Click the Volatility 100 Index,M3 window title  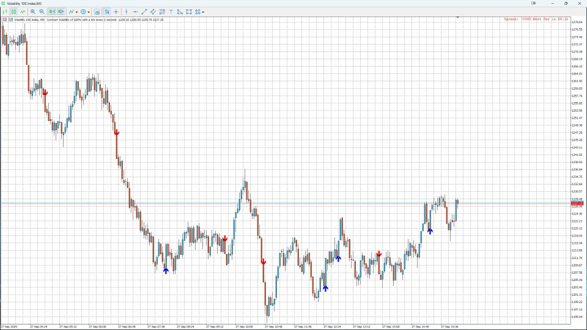[24, 4]
